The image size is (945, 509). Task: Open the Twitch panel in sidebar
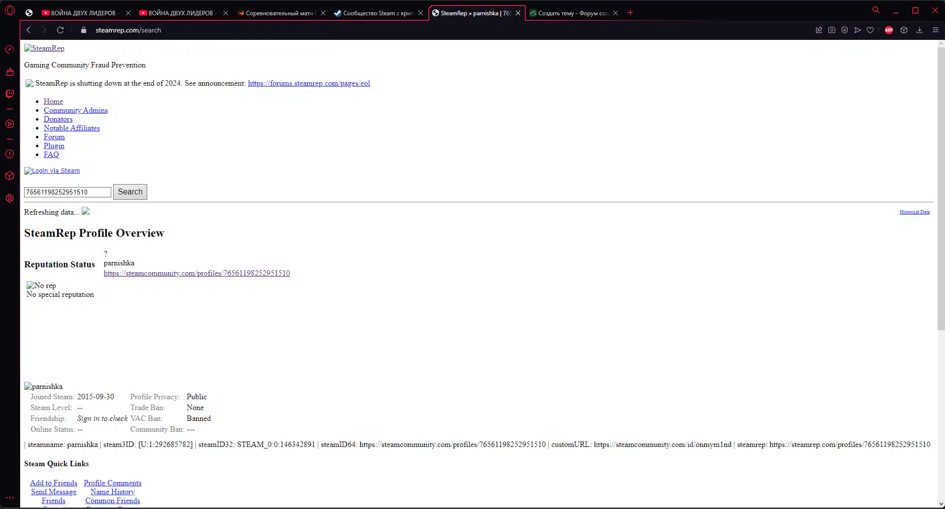(9, 94)
